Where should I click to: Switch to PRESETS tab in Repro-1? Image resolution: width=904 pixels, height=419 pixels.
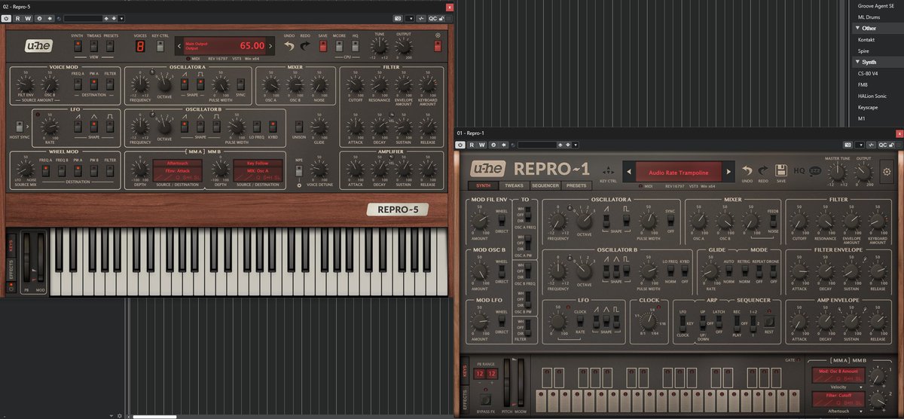point(576,185)
